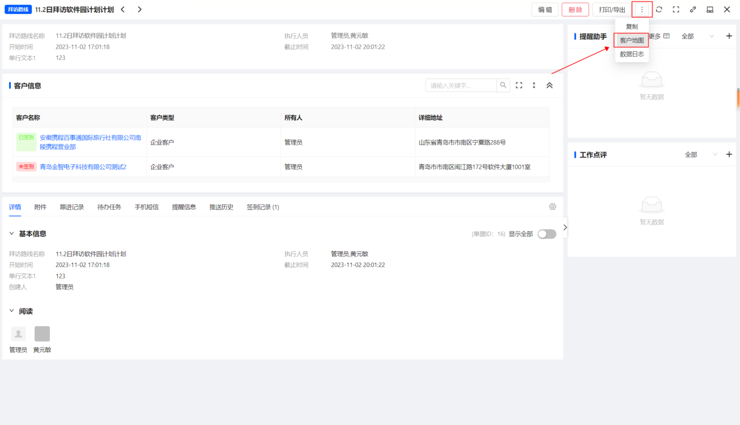Collapse the 基本信息 section

coord(12,233)
